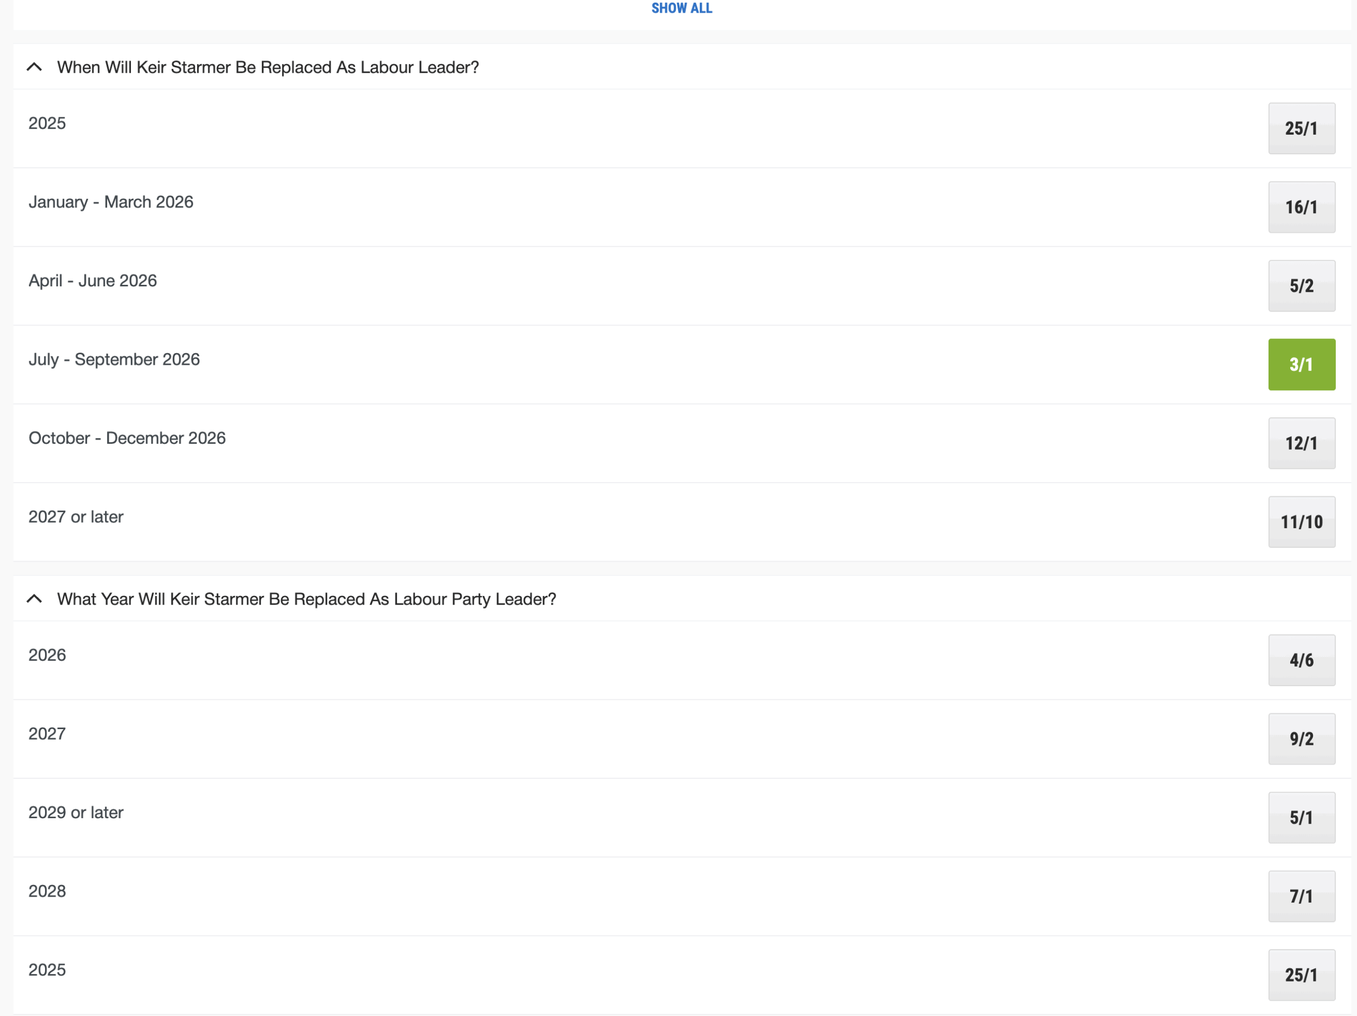This screenshot has width=1357, height=1016.
Task: Collapse 'What Year Will Keir Starmer' market chevron
Action: 34,599
